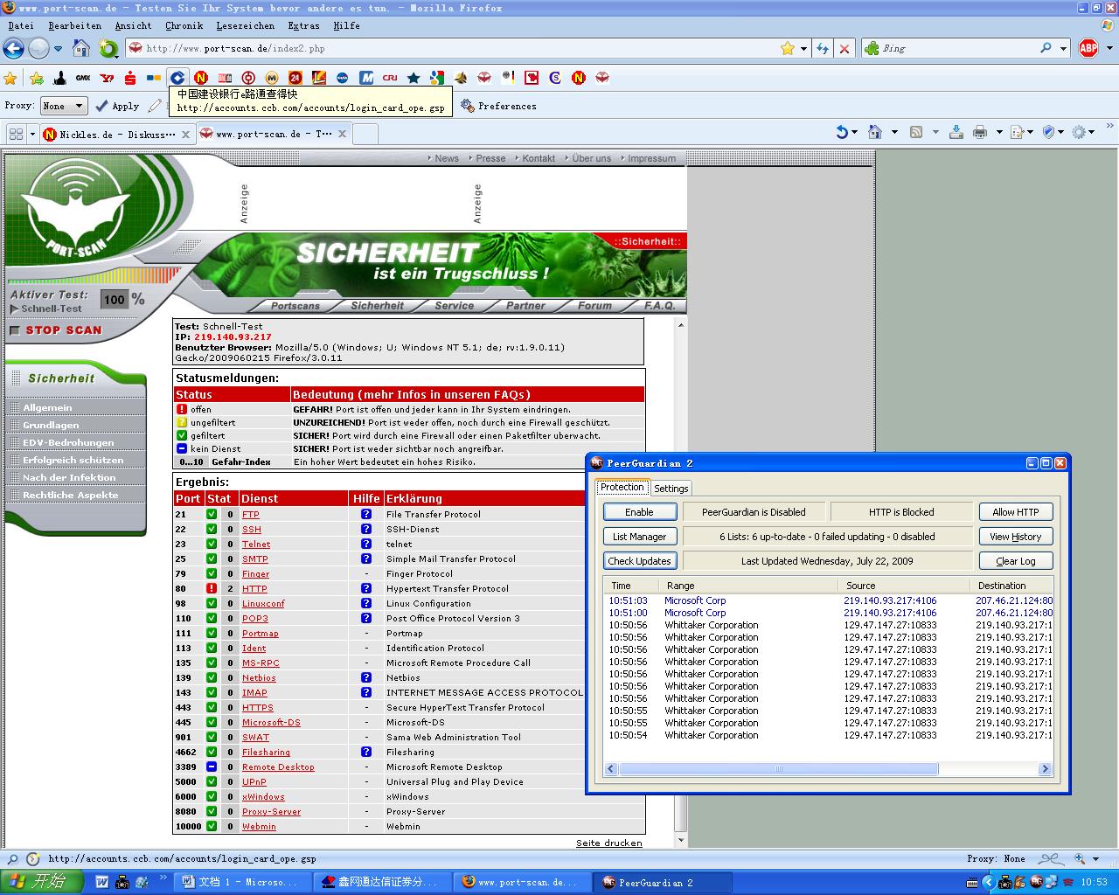The height and width of the screenshot is (895, 1119).
Task: Click the RSS feed icon in the toolbar
Action: point(916,132)
